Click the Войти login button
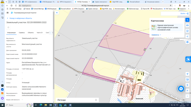Viewport: 191px width, 107px height. coord(184,14)
